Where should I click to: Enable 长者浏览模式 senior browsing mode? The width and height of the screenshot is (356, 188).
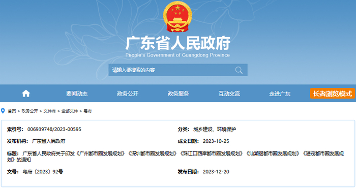[333, 93]
